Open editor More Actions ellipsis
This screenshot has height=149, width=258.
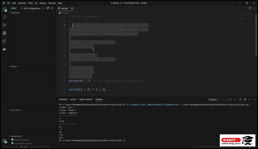[x=255, y=8]
